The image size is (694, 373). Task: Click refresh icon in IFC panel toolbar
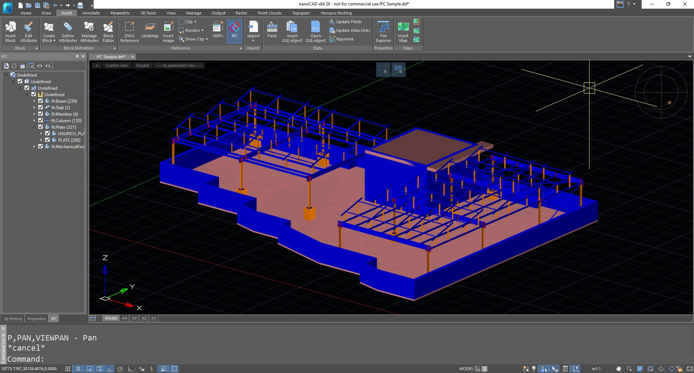14,66
